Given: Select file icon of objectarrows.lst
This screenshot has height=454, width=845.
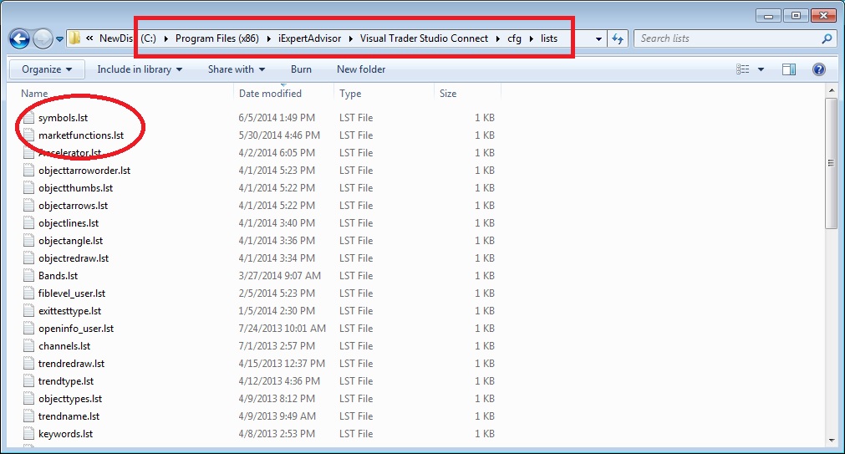Looking at the screenshot, I should tap(28, 206).
